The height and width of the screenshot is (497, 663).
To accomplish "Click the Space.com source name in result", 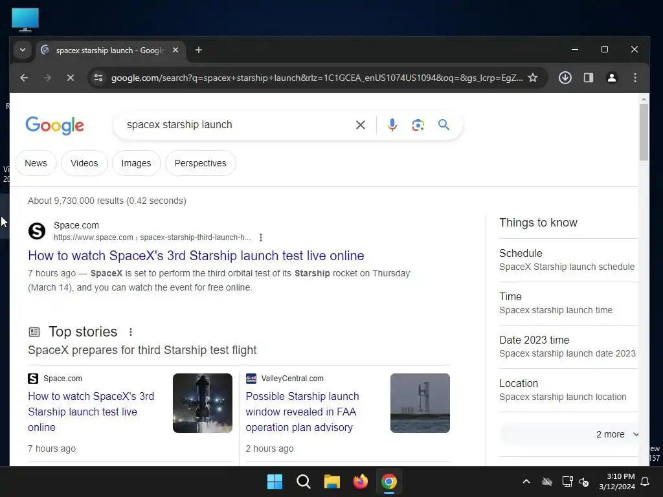I will click(76, 225).
